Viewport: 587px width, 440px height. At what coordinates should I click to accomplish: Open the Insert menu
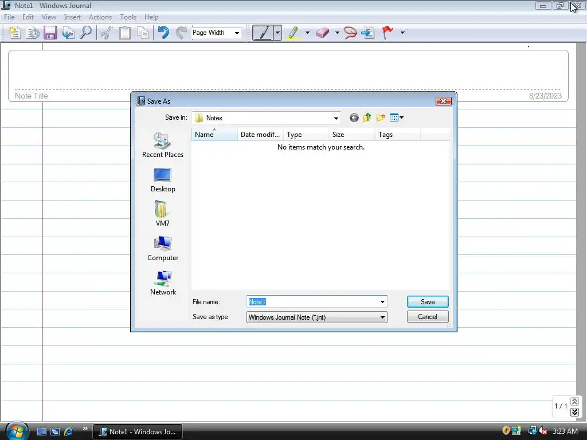[72, 17]
